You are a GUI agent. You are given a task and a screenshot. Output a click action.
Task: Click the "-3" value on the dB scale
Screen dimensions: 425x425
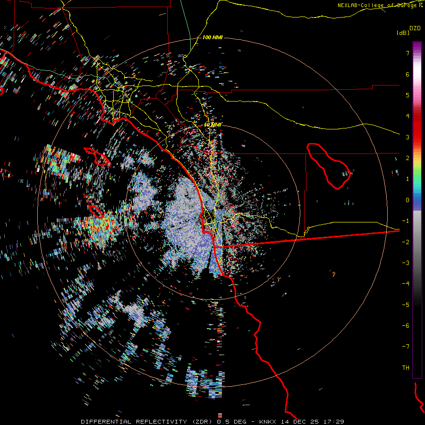(x=406, y=263)
